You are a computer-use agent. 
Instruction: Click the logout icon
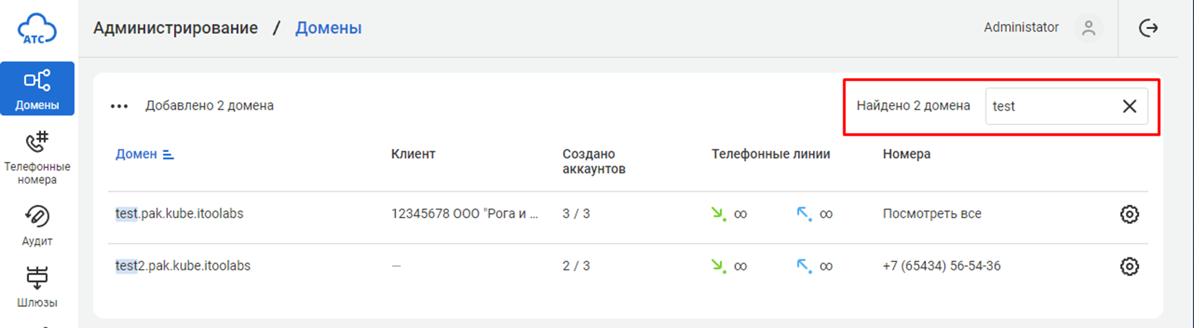[1148, 28]
